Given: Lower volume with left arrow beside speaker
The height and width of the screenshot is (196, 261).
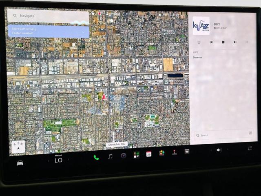Looking at the screenshot, I should coord(211,150).
